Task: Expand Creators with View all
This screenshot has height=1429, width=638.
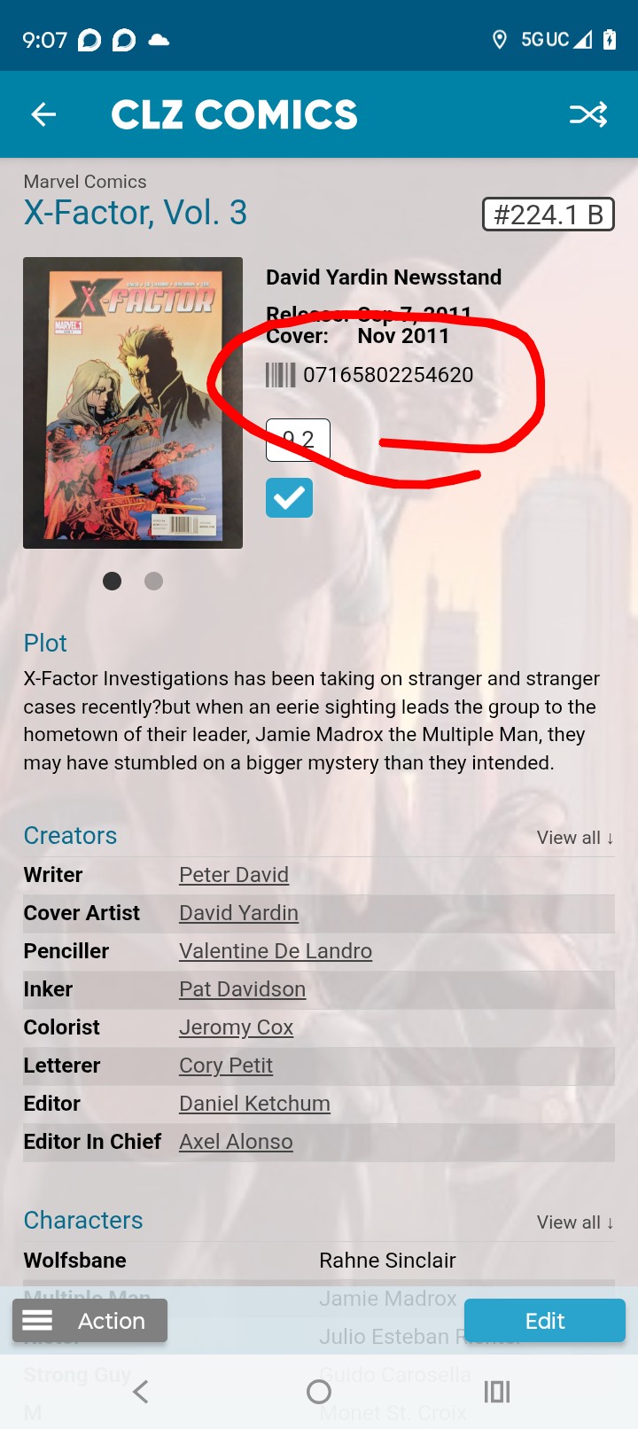Action: click(x=575, y=838)
